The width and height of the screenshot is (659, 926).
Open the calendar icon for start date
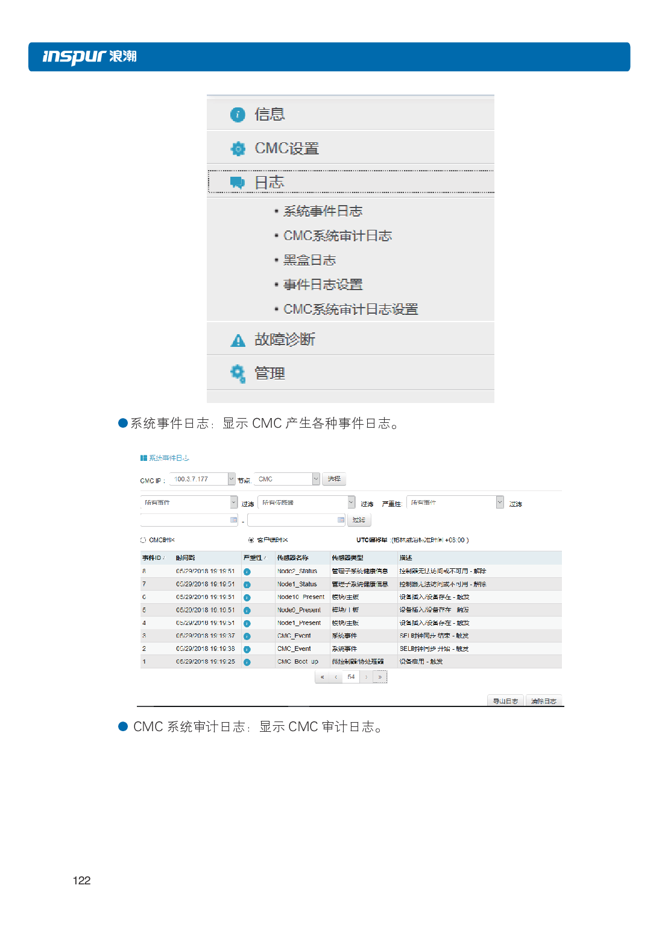click(x=232, y=519)
